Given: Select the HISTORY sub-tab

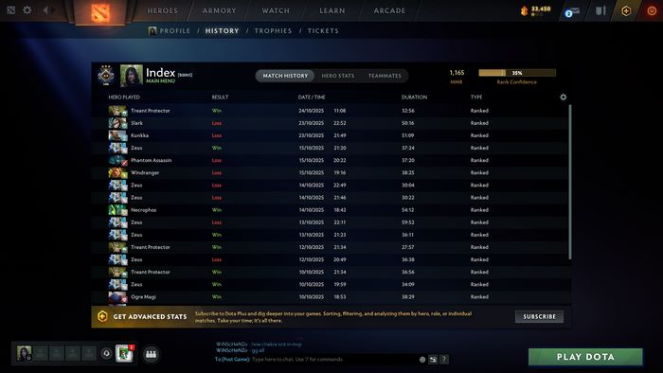Looking at the screenshot, I should pyautogui.click(x=222, y=31).
